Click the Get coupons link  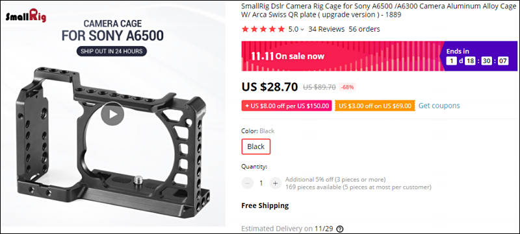tap(439, 106)
